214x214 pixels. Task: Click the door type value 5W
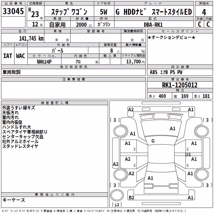pyautogui.click(x=104, y=12)
